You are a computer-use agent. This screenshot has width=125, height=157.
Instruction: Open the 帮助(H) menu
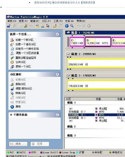[81, 21]
